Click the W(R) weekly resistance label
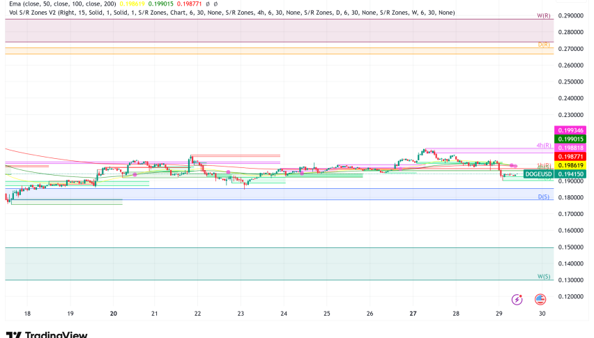594x338 pixels. [x=544, y=15]
